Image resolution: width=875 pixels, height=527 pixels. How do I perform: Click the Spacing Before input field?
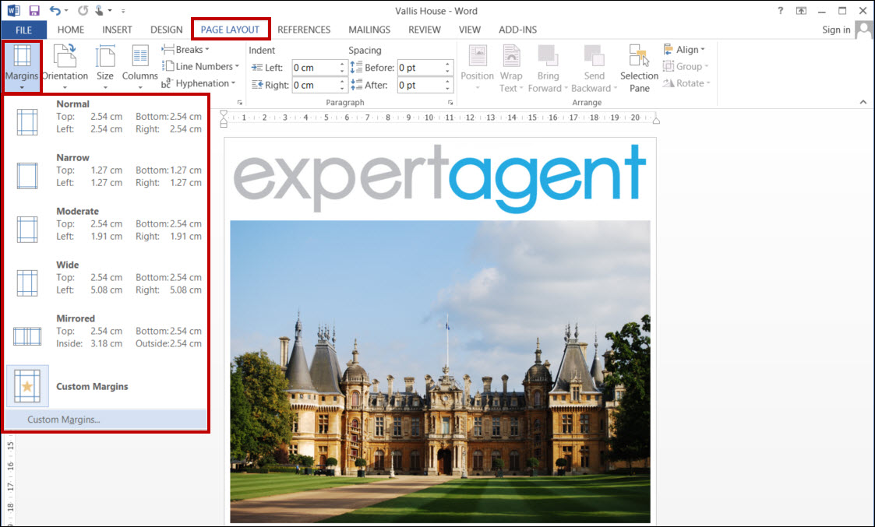(x=420, y=68)
